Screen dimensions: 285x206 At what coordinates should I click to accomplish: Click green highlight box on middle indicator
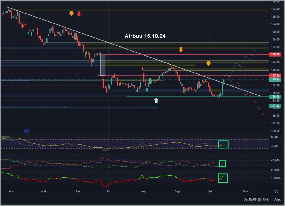pos(222,164)
